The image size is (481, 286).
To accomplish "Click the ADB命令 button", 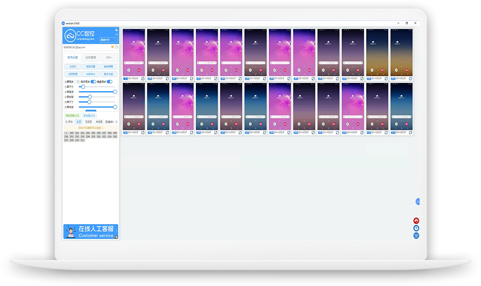I will (x=91, y=74).
